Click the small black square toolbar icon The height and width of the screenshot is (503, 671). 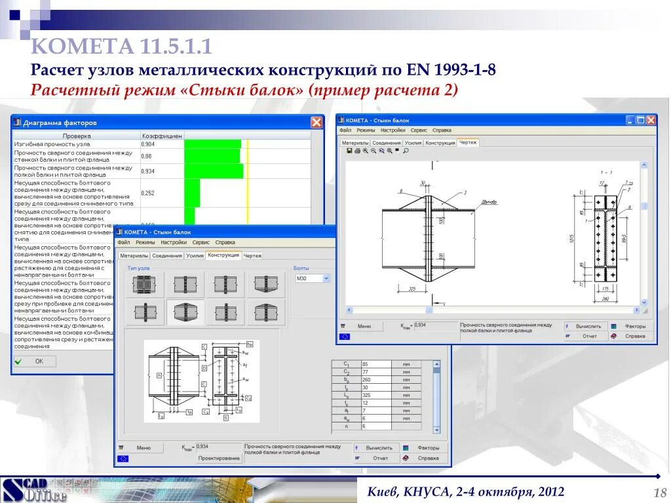point(397,150)
